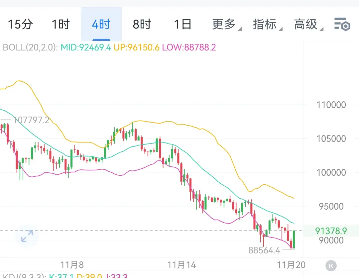
Task: Click the round K jump-to-latest button
Action: tap(331, 266)
